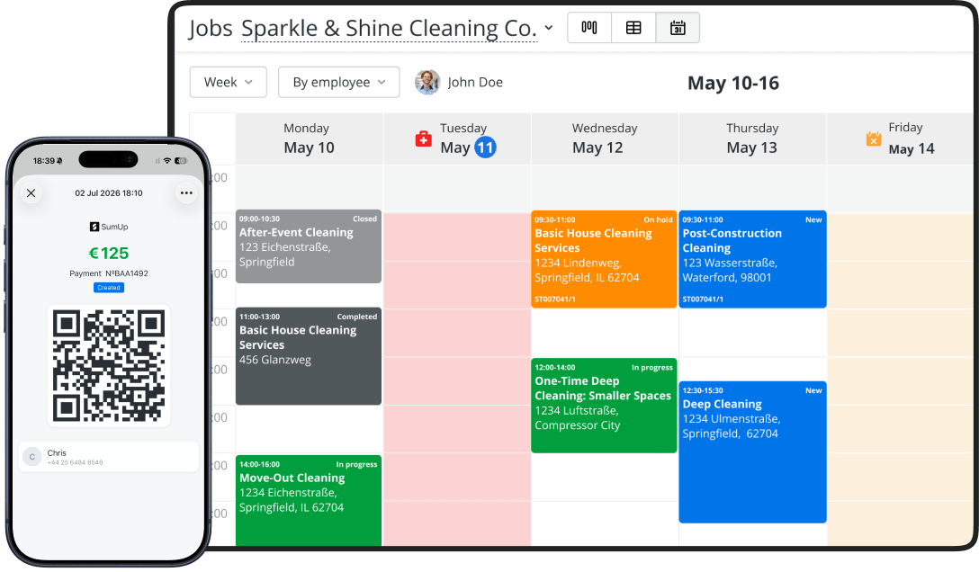
Task: Close the payment screen with the X
Action: coord(31,192)
